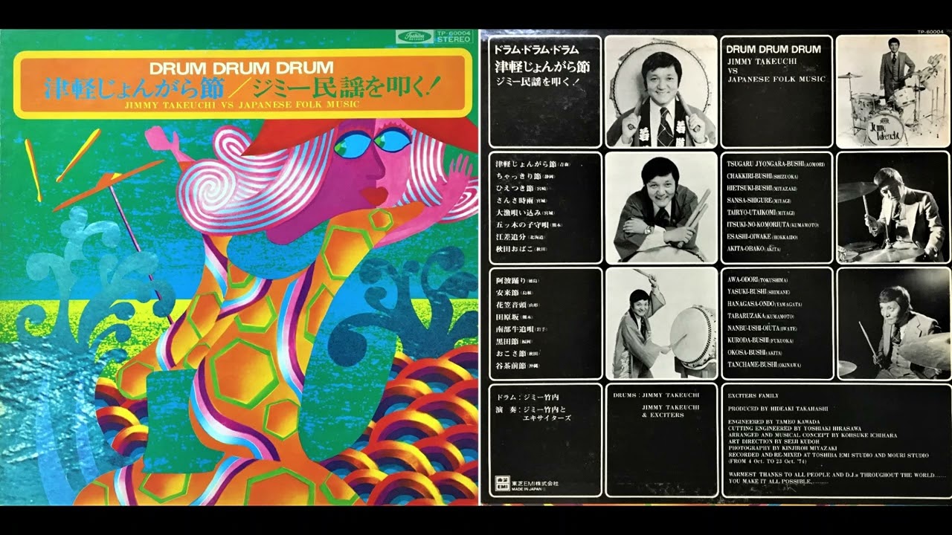This screenshot has height=535, width=952.
Task: Click 'AKITA-OBAKO' track title
Action: (x=745, y=249)
